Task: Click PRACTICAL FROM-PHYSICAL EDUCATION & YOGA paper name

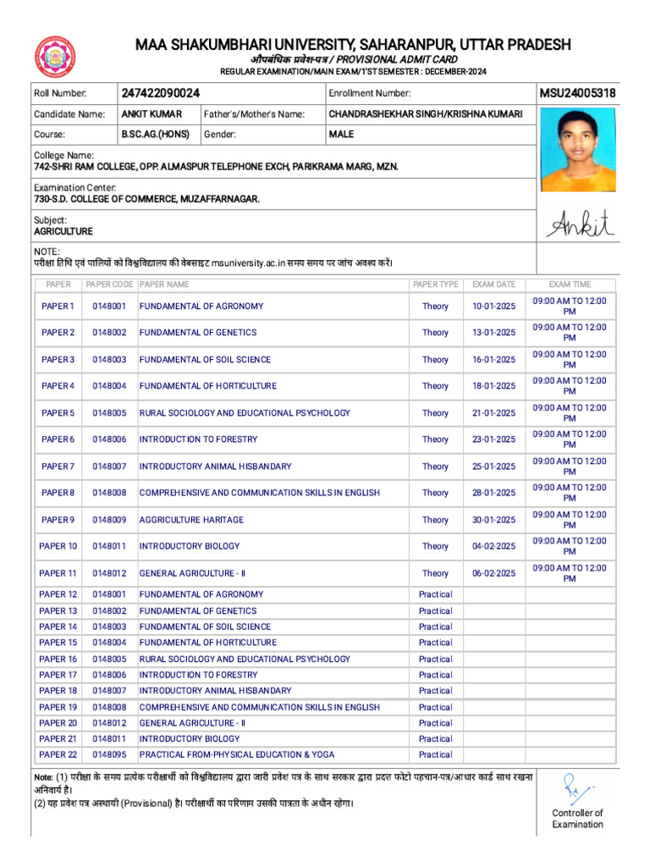Action: (x=237, y=754)
